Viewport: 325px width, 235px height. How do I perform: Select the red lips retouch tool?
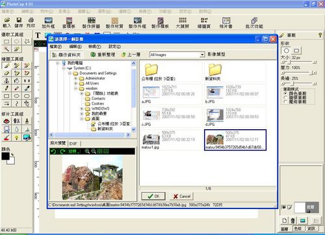click(x=6, y=121)
